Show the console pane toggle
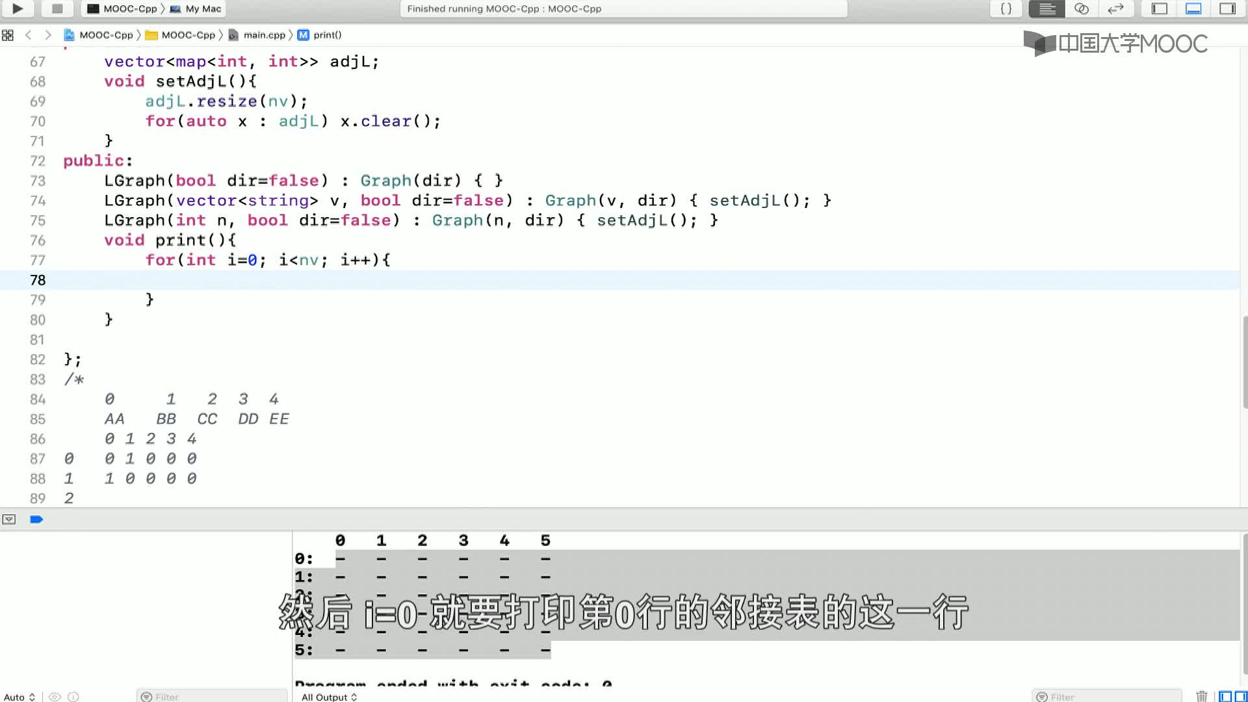Viewport: 1248px width, 702px height. pyautogui.click(x=1240, y=697)
